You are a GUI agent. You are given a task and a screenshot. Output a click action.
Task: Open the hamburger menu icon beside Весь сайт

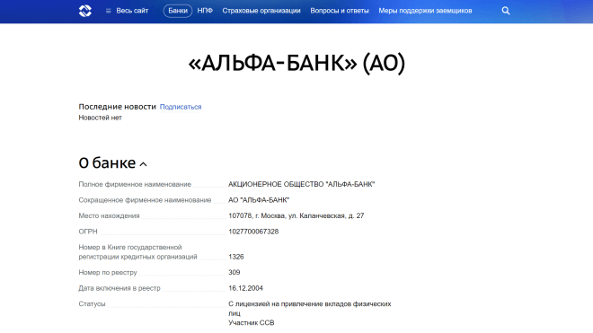pyautogui.click(x=108, y=11)
